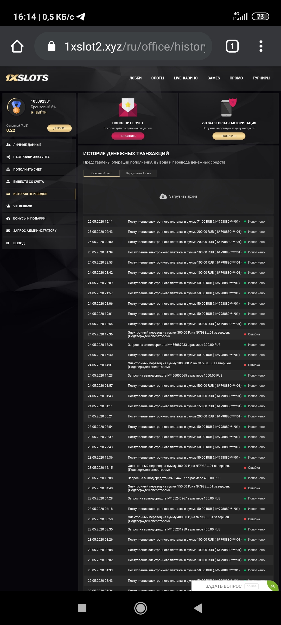Select the Основной счет tab
This screenshot has height=625, width=281.
(101, 173)
